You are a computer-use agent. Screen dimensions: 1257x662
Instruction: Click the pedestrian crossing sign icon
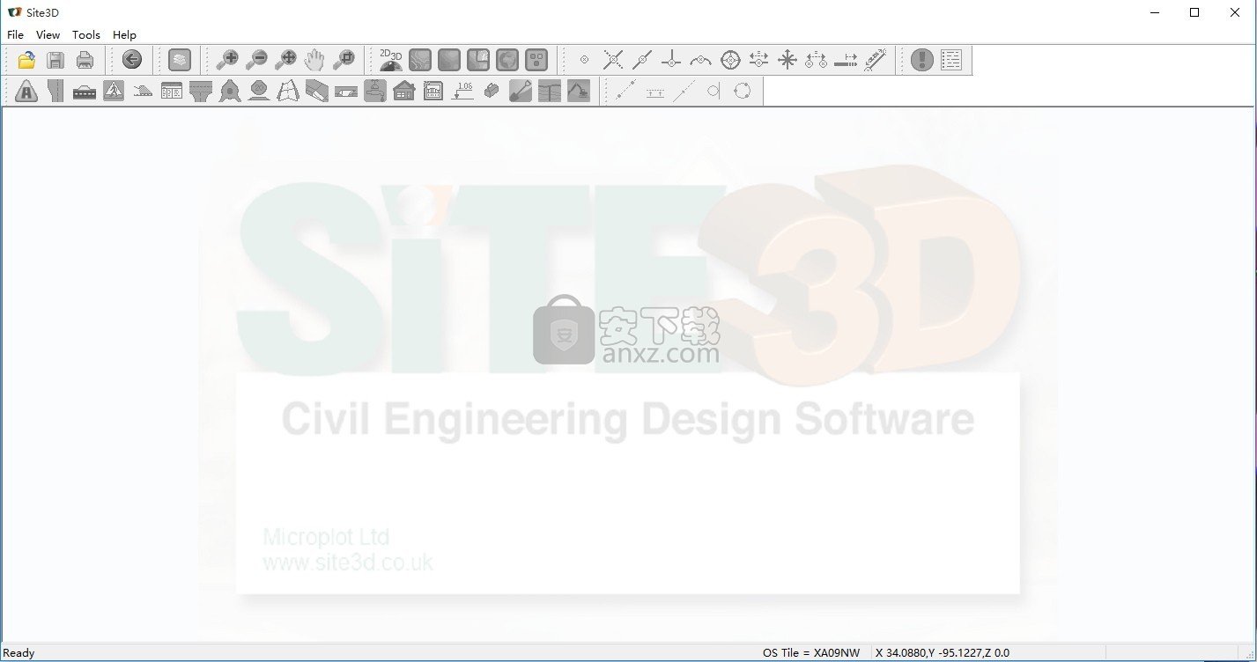click(x=114, y=91)
